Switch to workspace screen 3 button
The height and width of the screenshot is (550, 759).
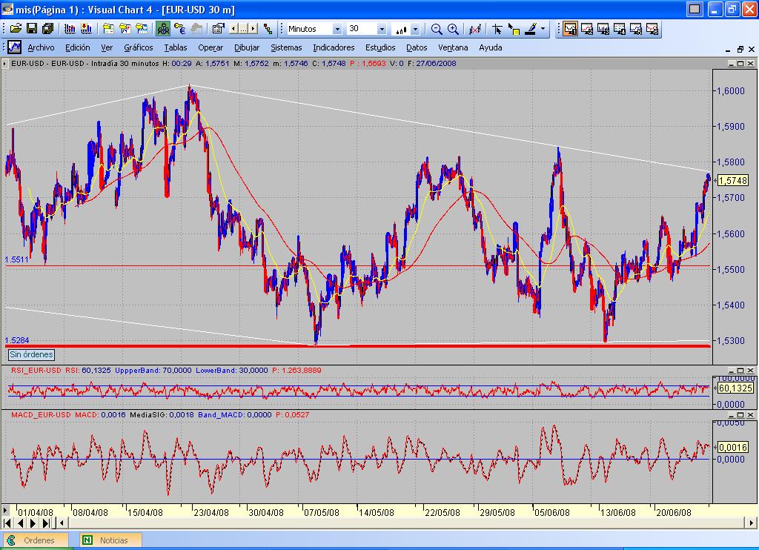tap(603, 29)
